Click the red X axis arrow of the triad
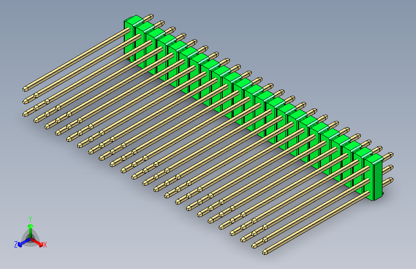 [x=37, y=242]
